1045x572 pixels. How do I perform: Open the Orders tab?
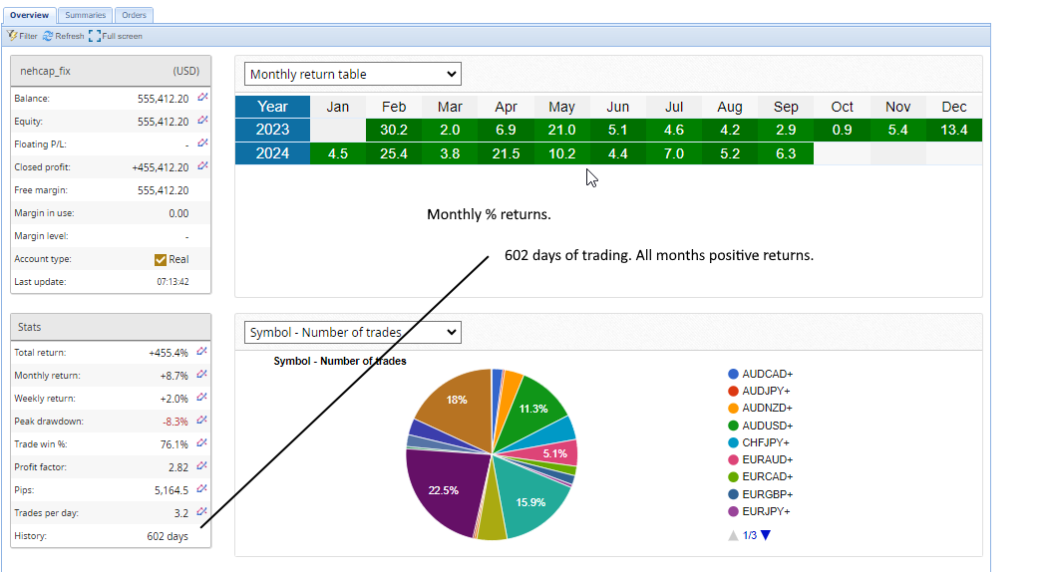click(x=134, y=15)
